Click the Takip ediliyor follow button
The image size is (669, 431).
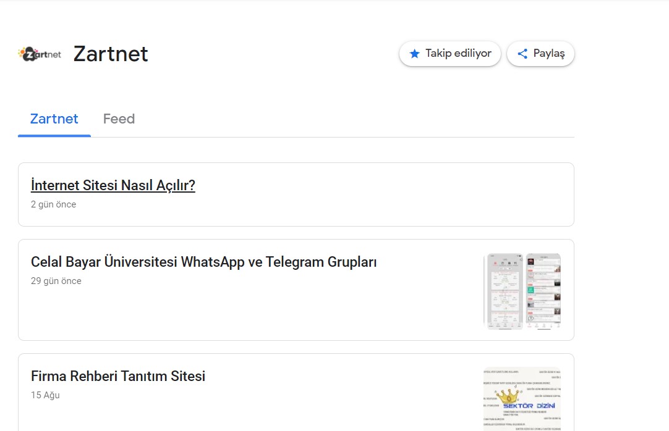450,54
